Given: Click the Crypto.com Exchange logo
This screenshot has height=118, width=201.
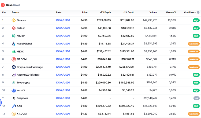Looking at the screenshot, I should (14, 67).
